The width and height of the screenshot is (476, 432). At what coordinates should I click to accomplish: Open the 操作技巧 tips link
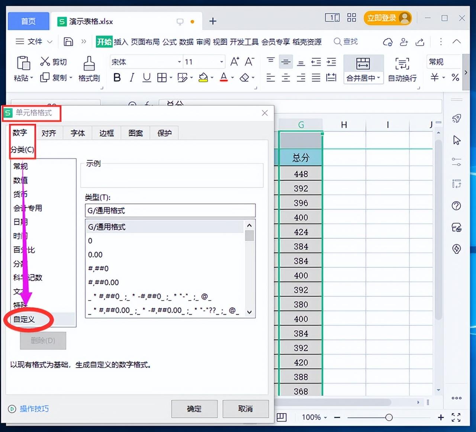coord(34,409)
